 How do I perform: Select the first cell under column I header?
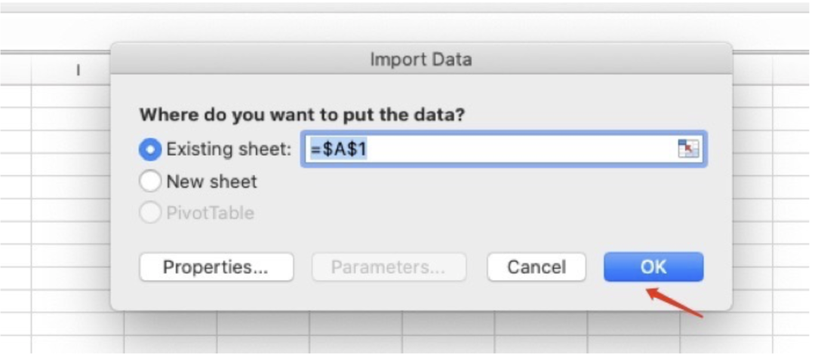[77, 96]
